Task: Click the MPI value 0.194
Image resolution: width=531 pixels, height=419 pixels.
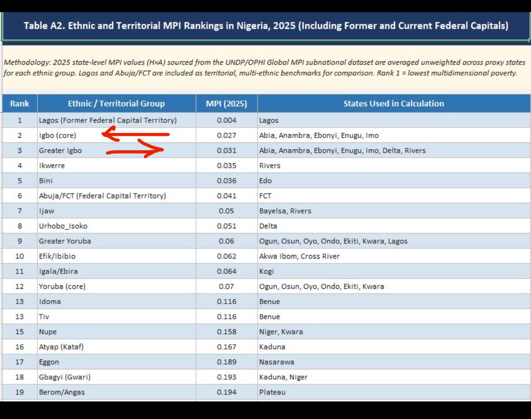Action: click(227, 392)
